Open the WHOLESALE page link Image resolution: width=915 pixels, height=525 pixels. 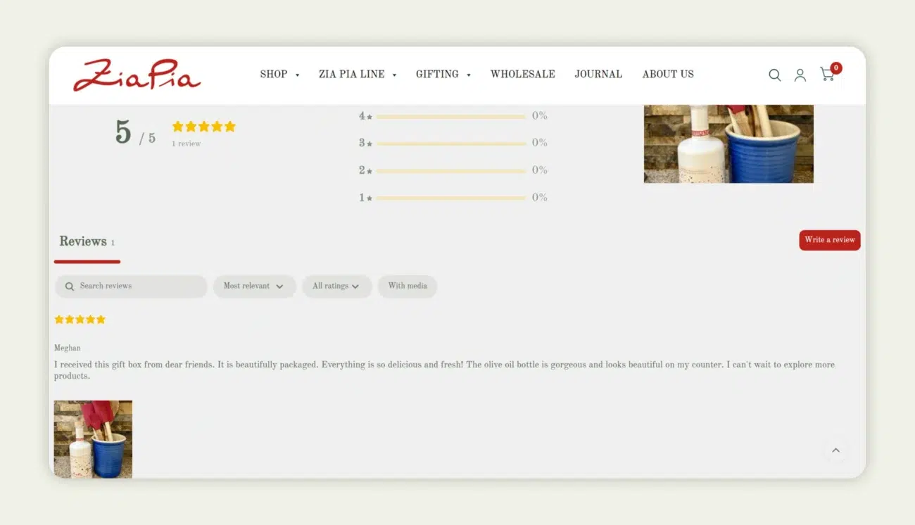click(x=522, y=74)
